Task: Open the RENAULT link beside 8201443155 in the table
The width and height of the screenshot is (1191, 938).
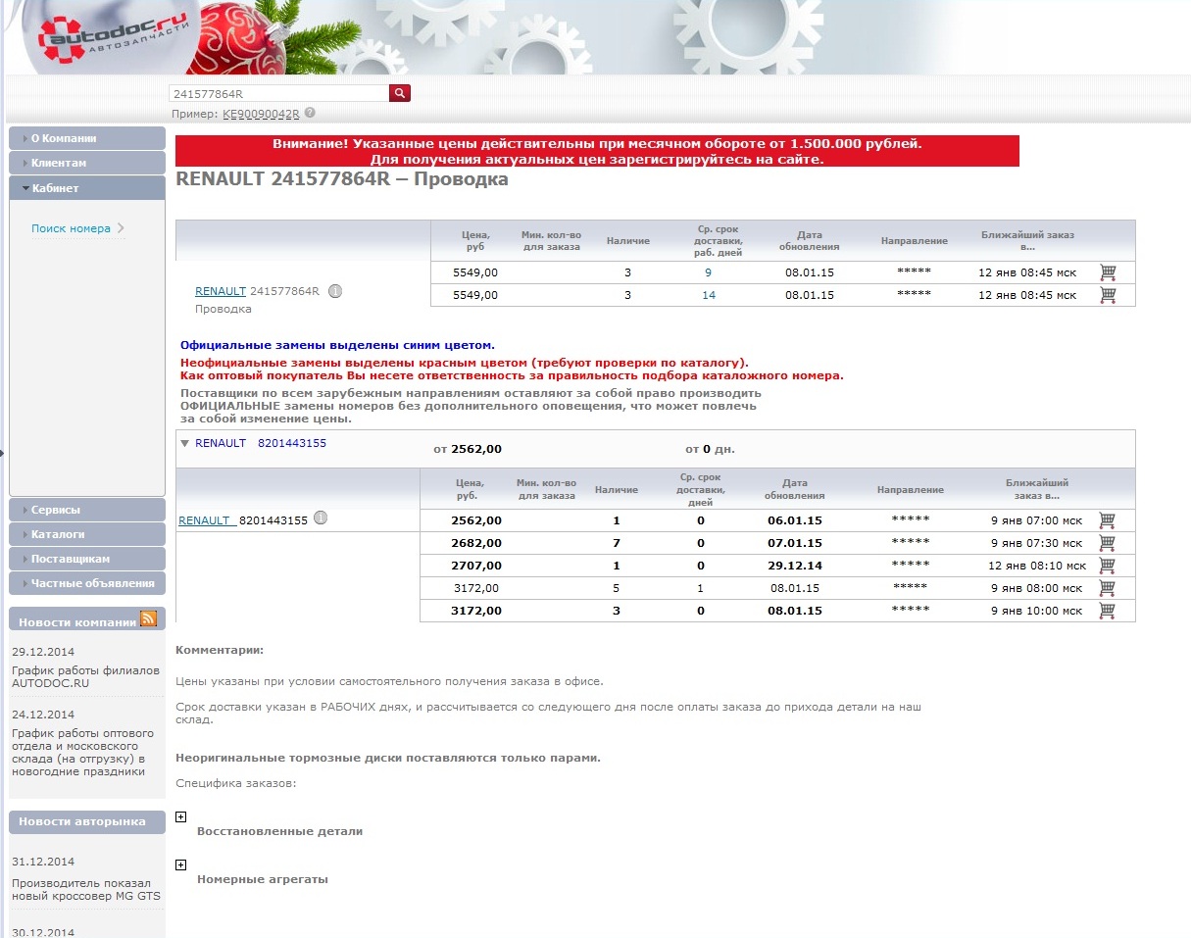Action: point(205,520)
